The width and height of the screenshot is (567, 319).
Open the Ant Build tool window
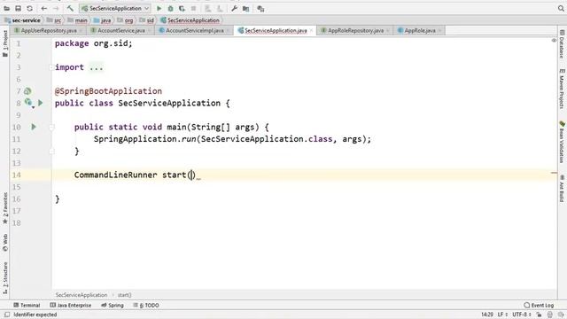[562, 189]
